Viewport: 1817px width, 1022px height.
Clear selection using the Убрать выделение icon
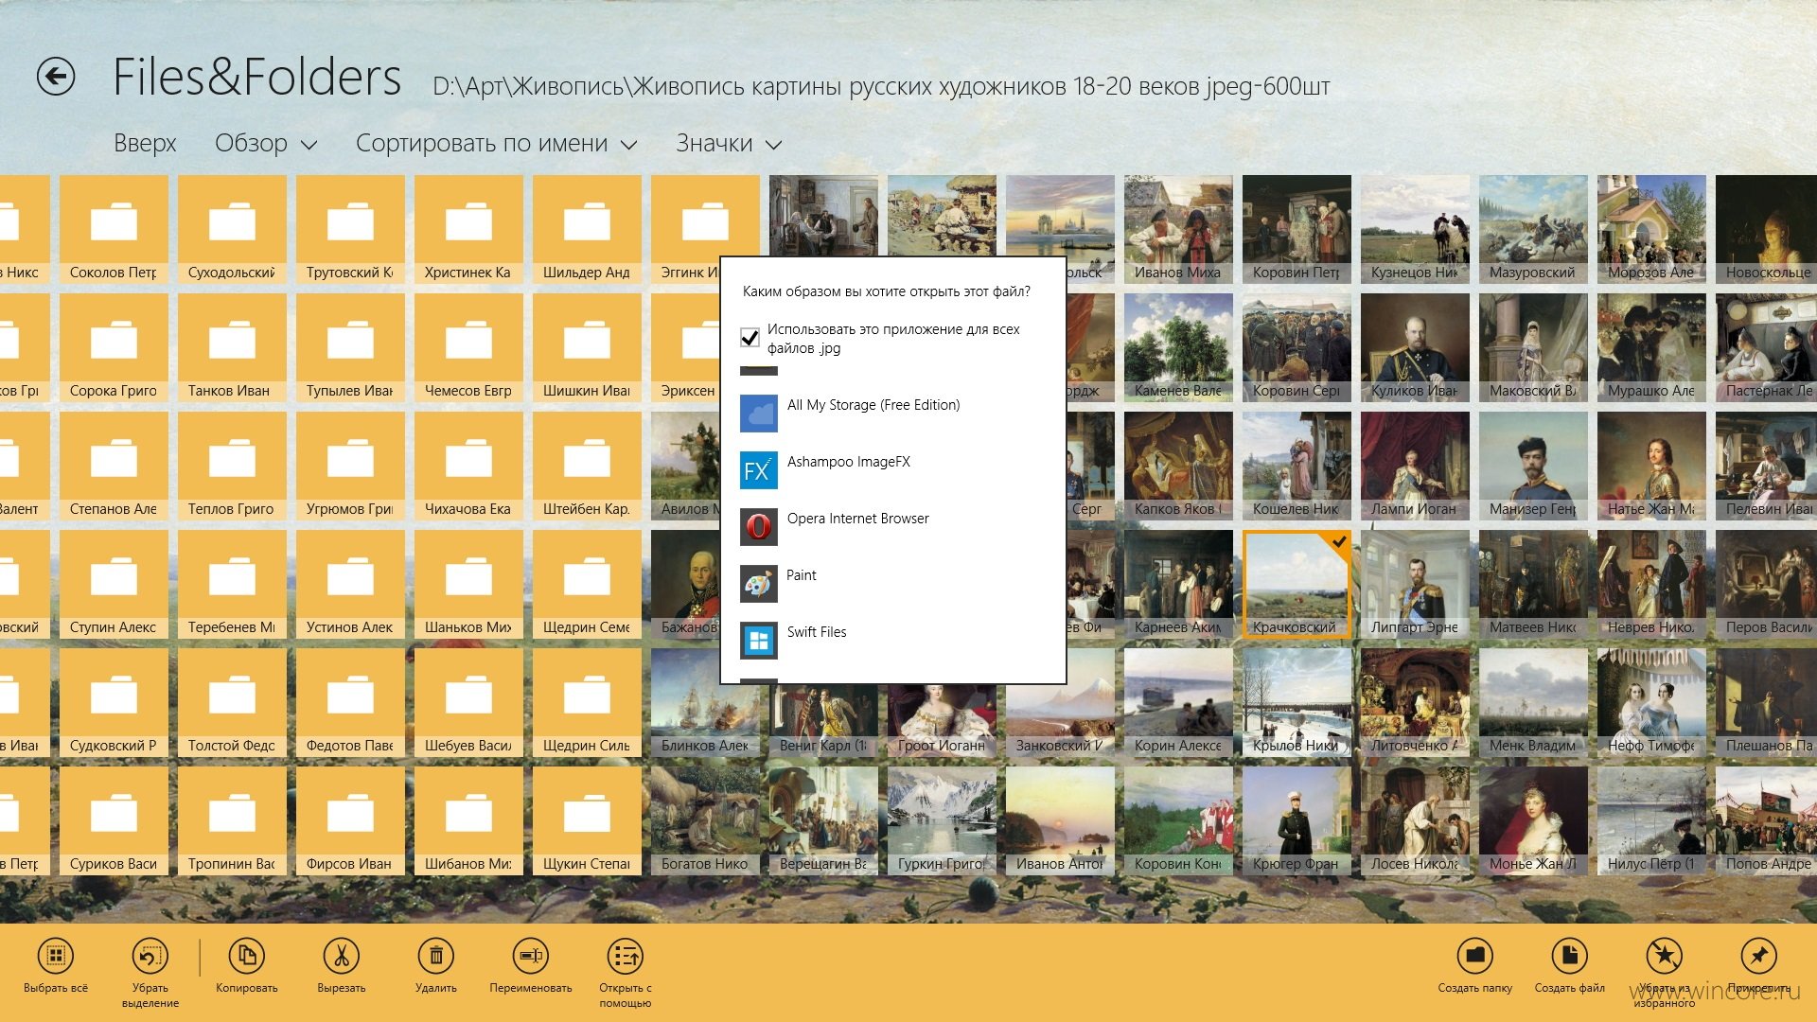click(150, 956)
